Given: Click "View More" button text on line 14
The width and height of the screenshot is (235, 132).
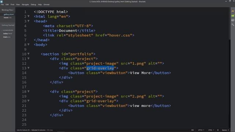Looking at the screenshot, I should (x=140, y=73).
